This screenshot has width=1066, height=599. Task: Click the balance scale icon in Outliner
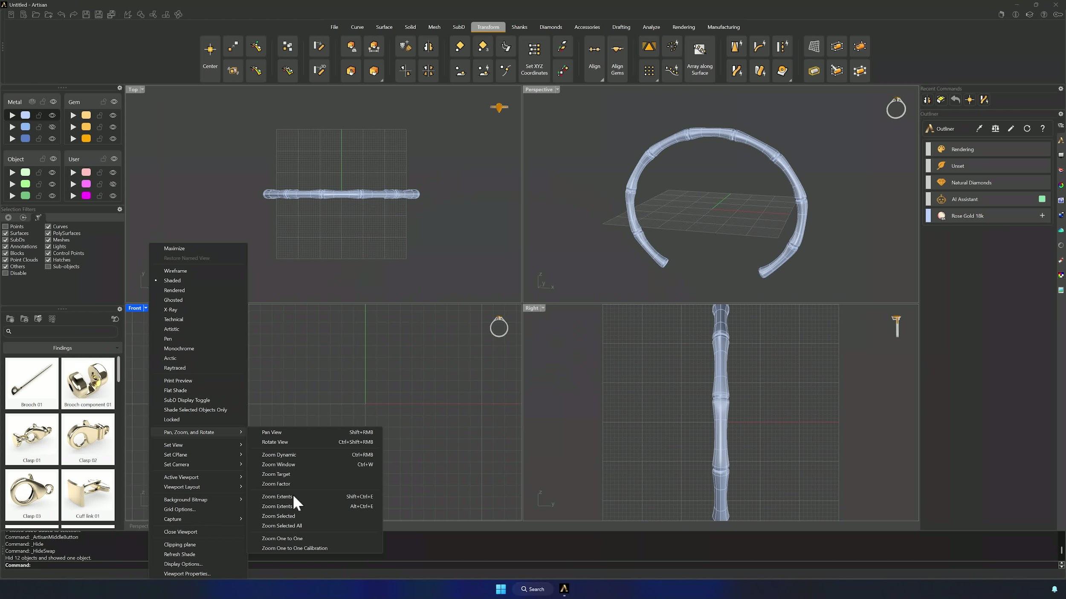[995, 129]
